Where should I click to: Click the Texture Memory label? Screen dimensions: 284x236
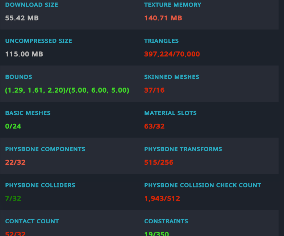pyautogui.click(x=172, y=5)
